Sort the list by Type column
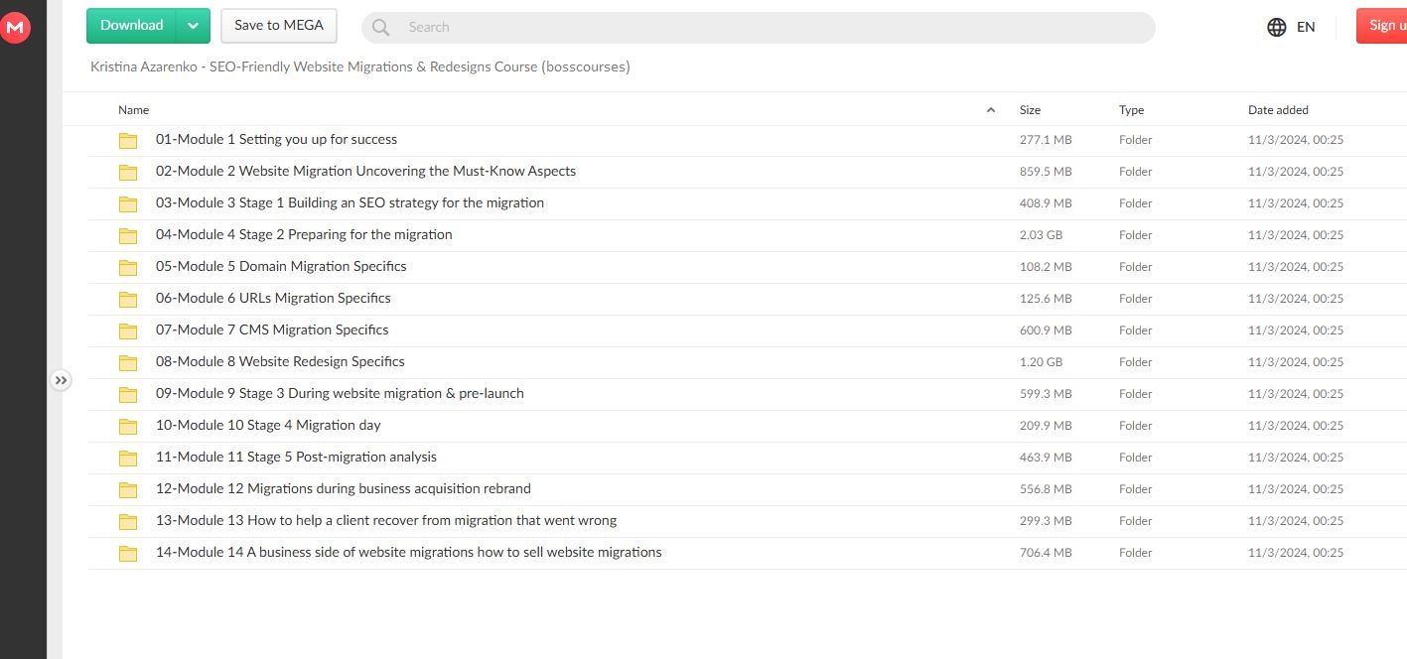 (1132, 110)
